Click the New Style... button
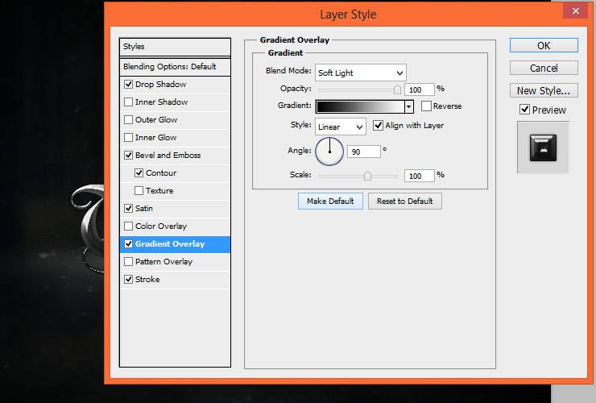The height and width of the screenshot is (403, 596). (x=544, y=90)
